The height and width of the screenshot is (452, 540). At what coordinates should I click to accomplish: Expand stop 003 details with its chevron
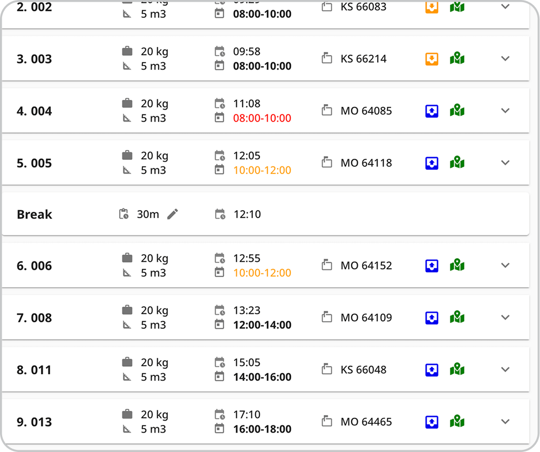505,58
